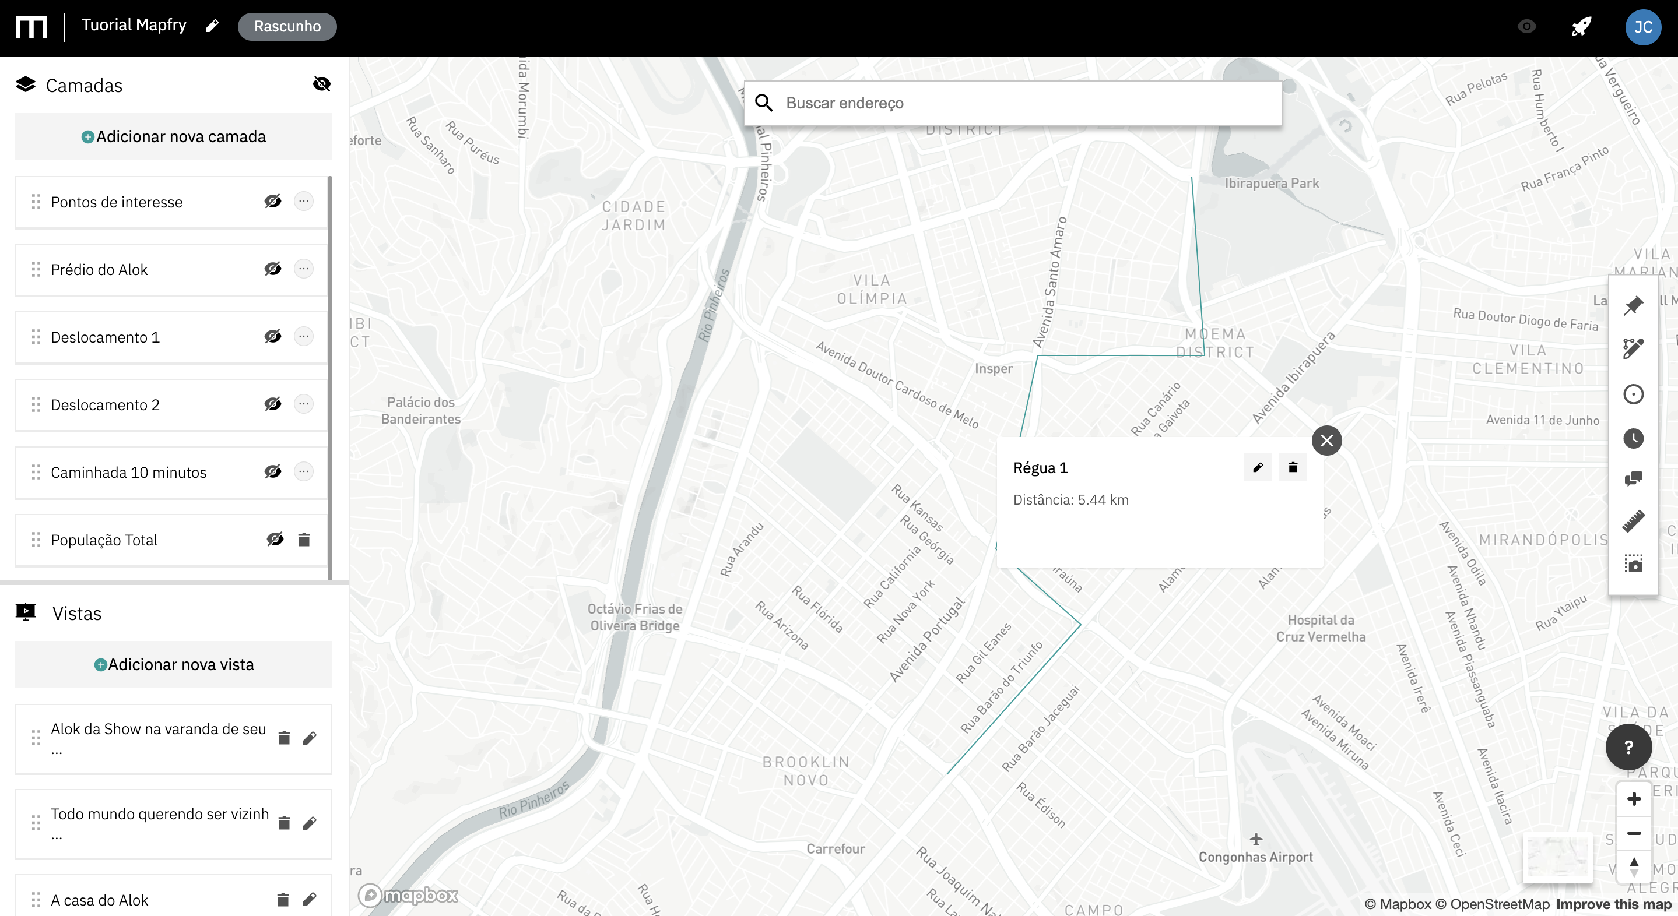Toggle visibility of População Total layer
Image resolution: width=1678 pixels, height=916 pixels.
click(x=275, y=539)
